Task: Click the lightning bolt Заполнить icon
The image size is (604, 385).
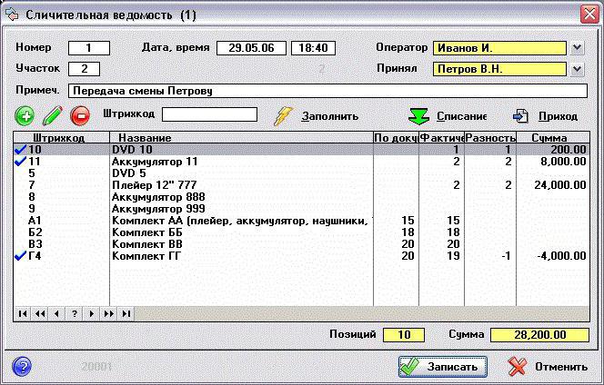Action: coord(285,116)
